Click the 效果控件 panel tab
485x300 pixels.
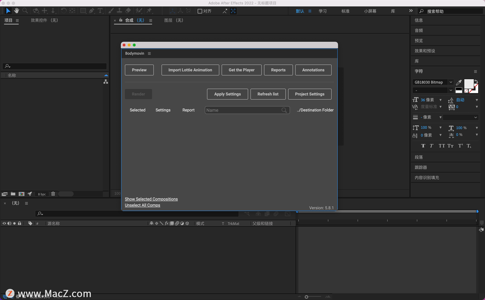[44, 20]
